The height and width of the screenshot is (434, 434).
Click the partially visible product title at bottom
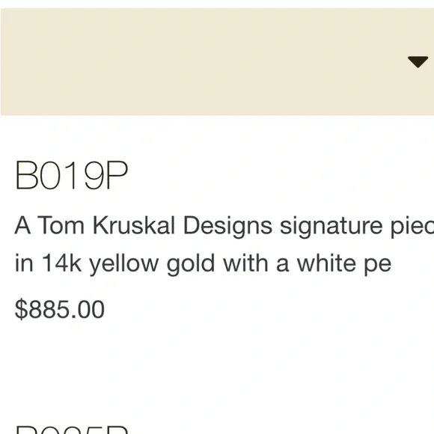(72, 430)
